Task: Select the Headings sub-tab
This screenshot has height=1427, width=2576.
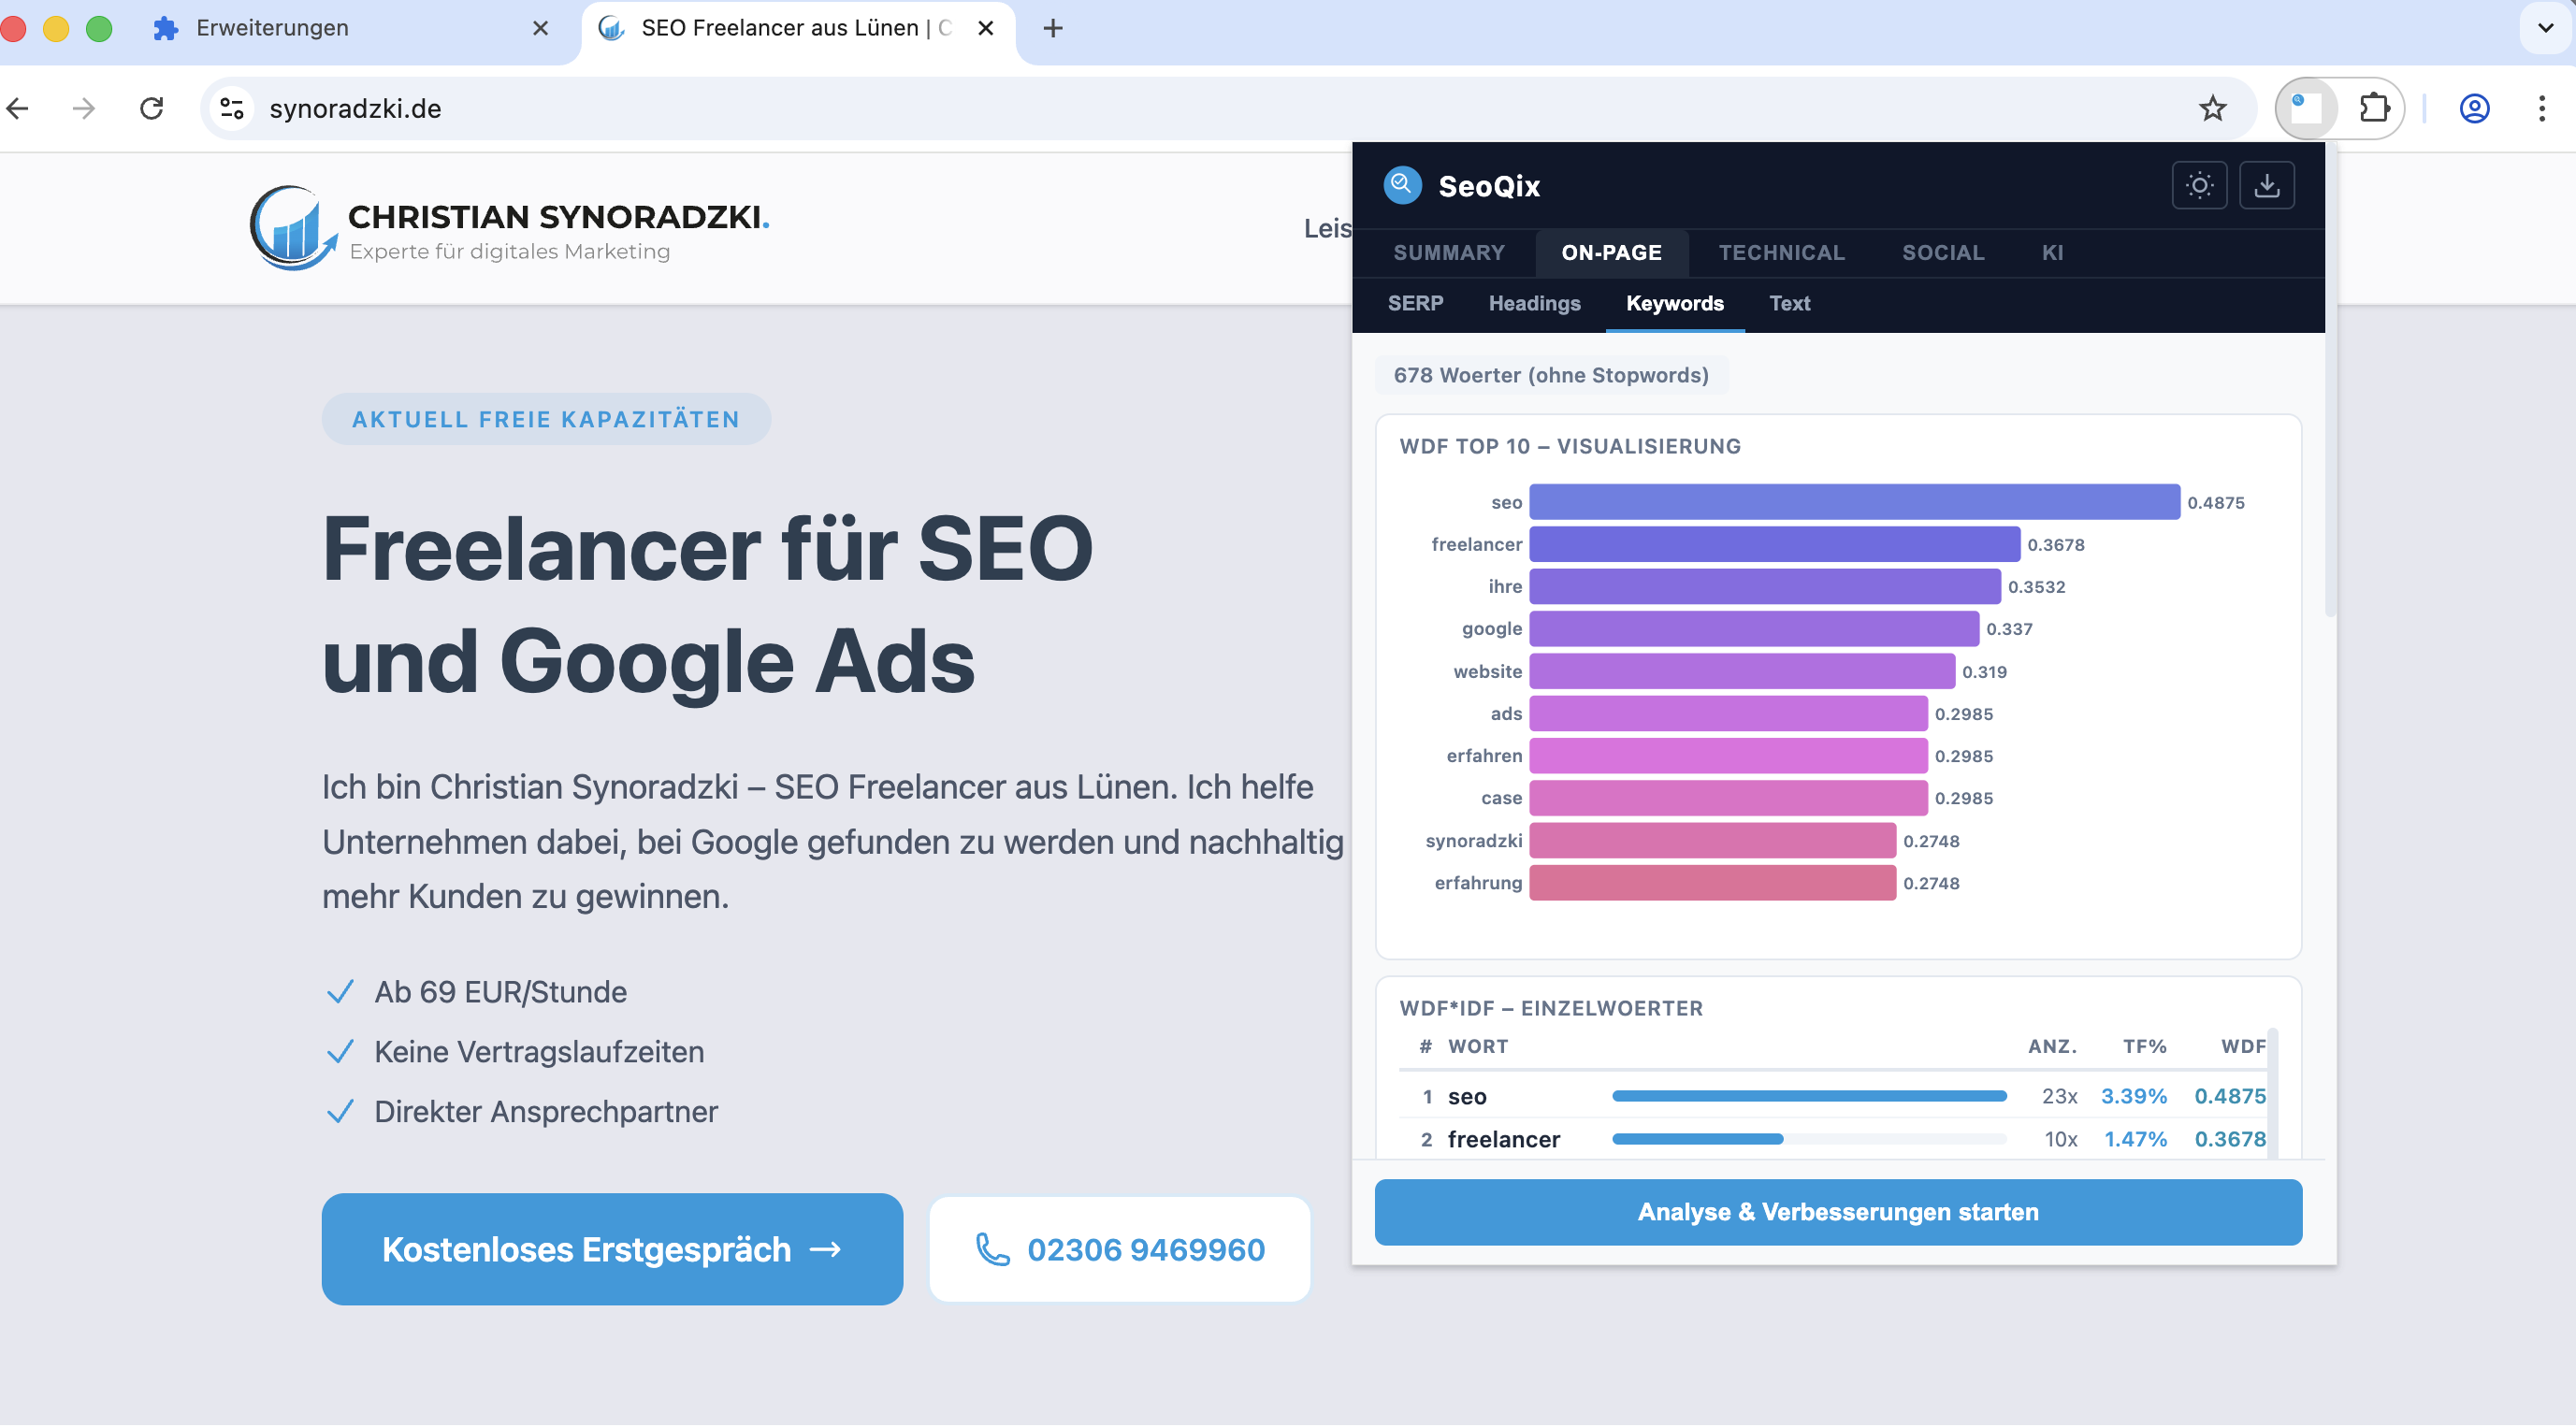Action: tap(1534, 303)
